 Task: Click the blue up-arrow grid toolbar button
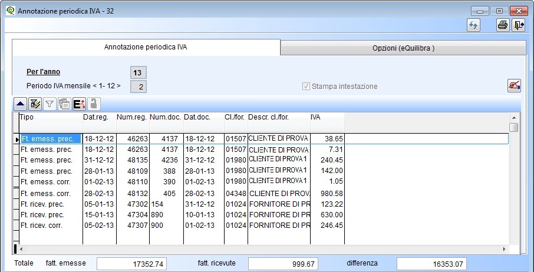click(x=21, y=104)
